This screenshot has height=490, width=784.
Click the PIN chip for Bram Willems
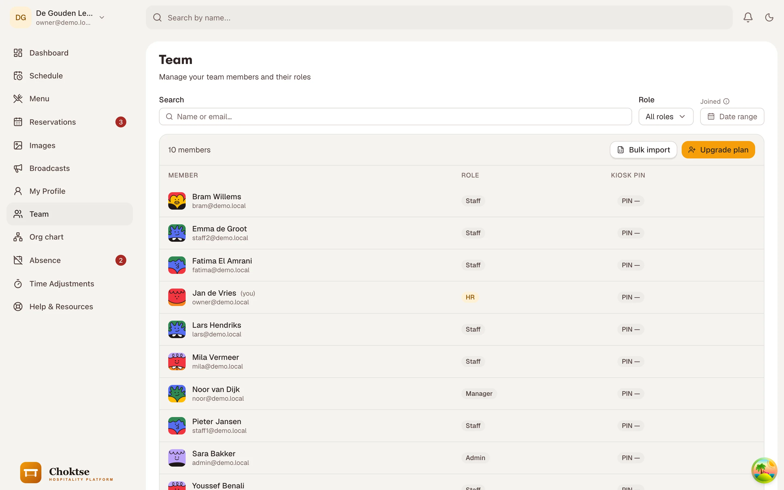coord(630,201)
